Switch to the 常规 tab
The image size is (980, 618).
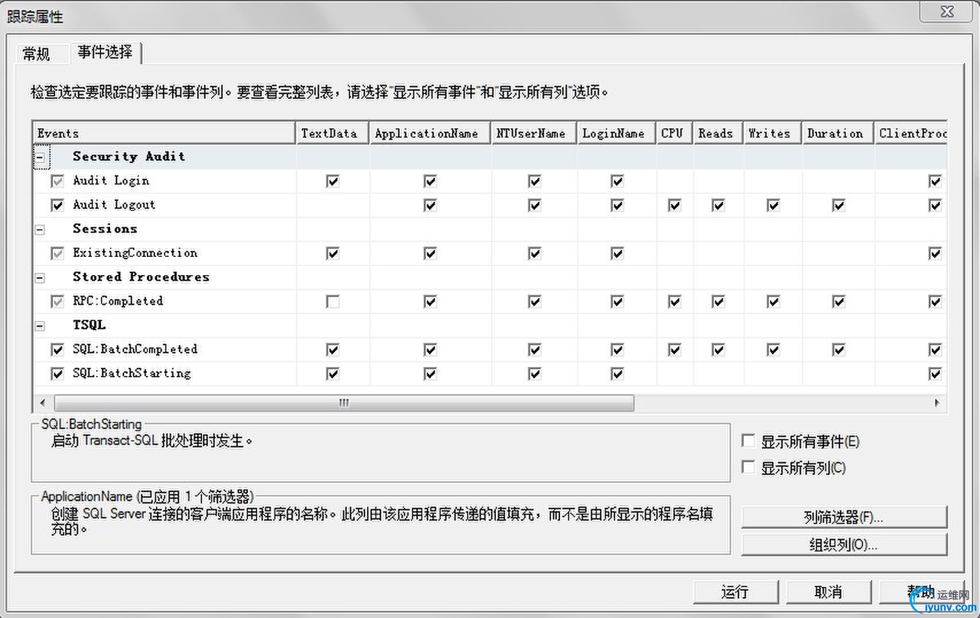tap(36, 54)
